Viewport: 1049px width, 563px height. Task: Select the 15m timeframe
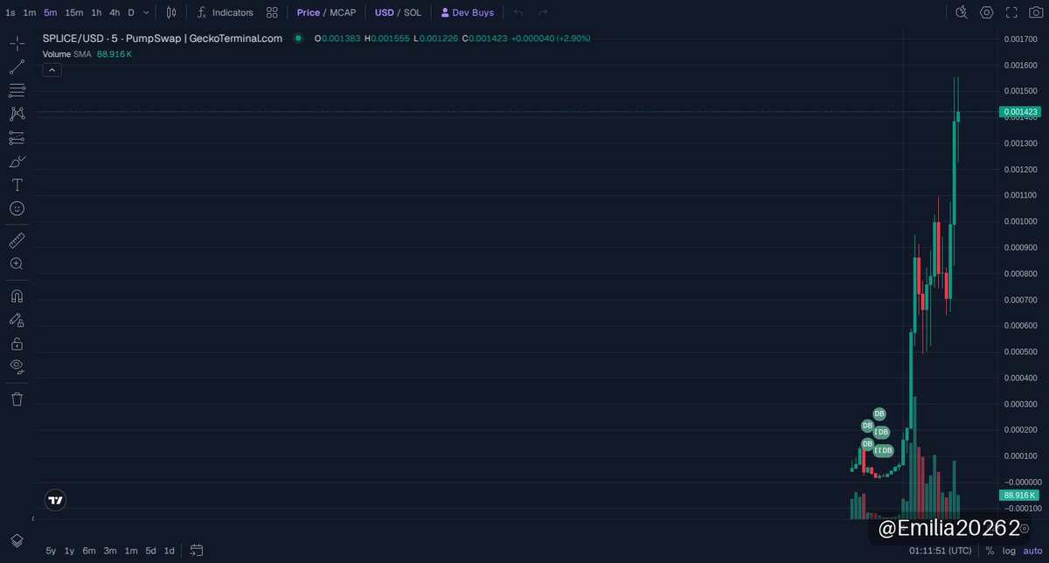pos(74,12)
